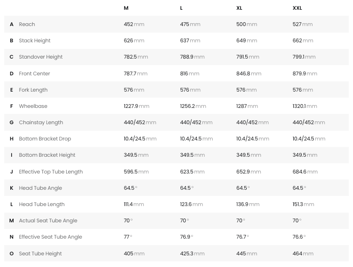Image resolution: width=353 pixels, height=267 pixels.
Task: Select the Effective Top Tube Length label
Action: (x=51, y=172)
